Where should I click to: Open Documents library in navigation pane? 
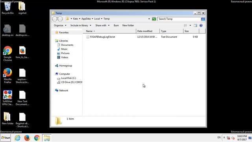67,45
